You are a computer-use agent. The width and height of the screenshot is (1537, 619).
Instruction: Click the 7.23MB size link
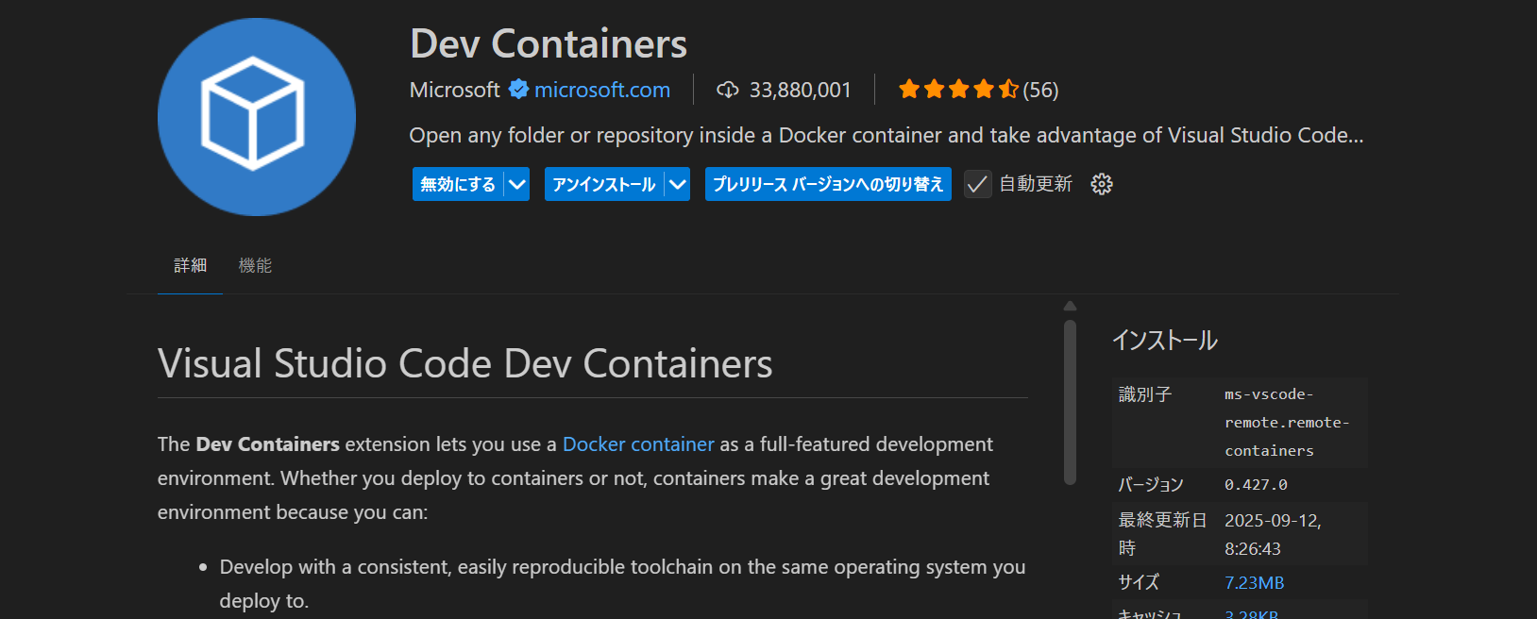tap(1254, 583)
